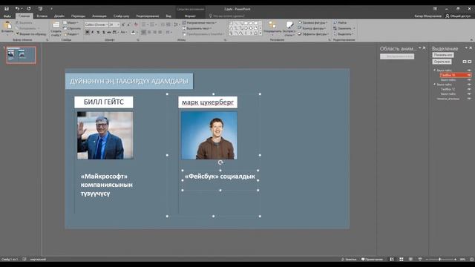Apply text shadow formatting
475x267 pixels.
pyautogui.click(x=104, y=32)
